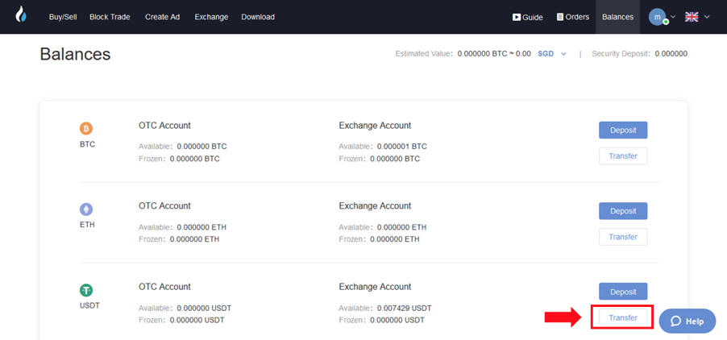
Task: Click the UK flag language icon
Action: click(x=692, y=17)
